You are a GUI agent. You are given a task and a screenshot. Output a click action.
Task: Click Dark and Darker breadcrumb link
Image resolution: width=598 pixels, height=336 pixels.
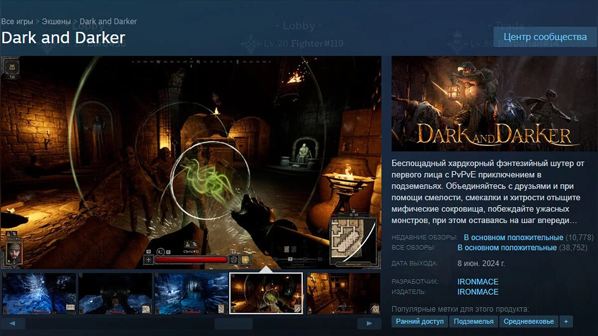click(108, 21)
